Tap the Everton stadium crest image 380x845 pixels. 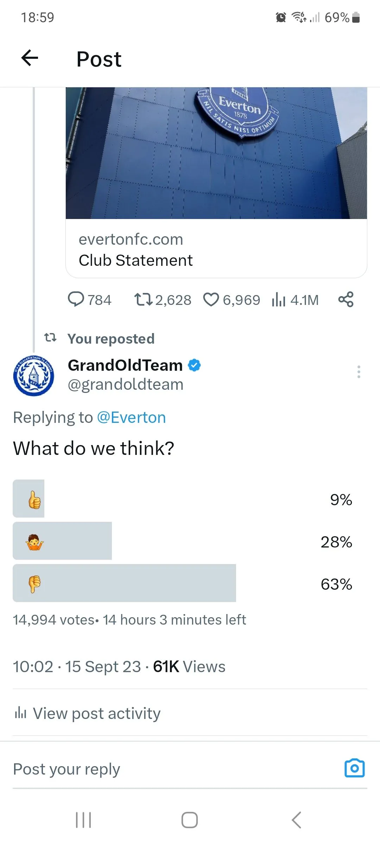pos(216,153)
